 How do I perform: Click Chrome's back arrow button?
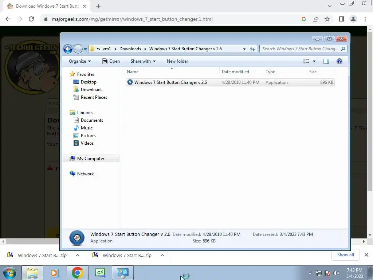(8, 19)
